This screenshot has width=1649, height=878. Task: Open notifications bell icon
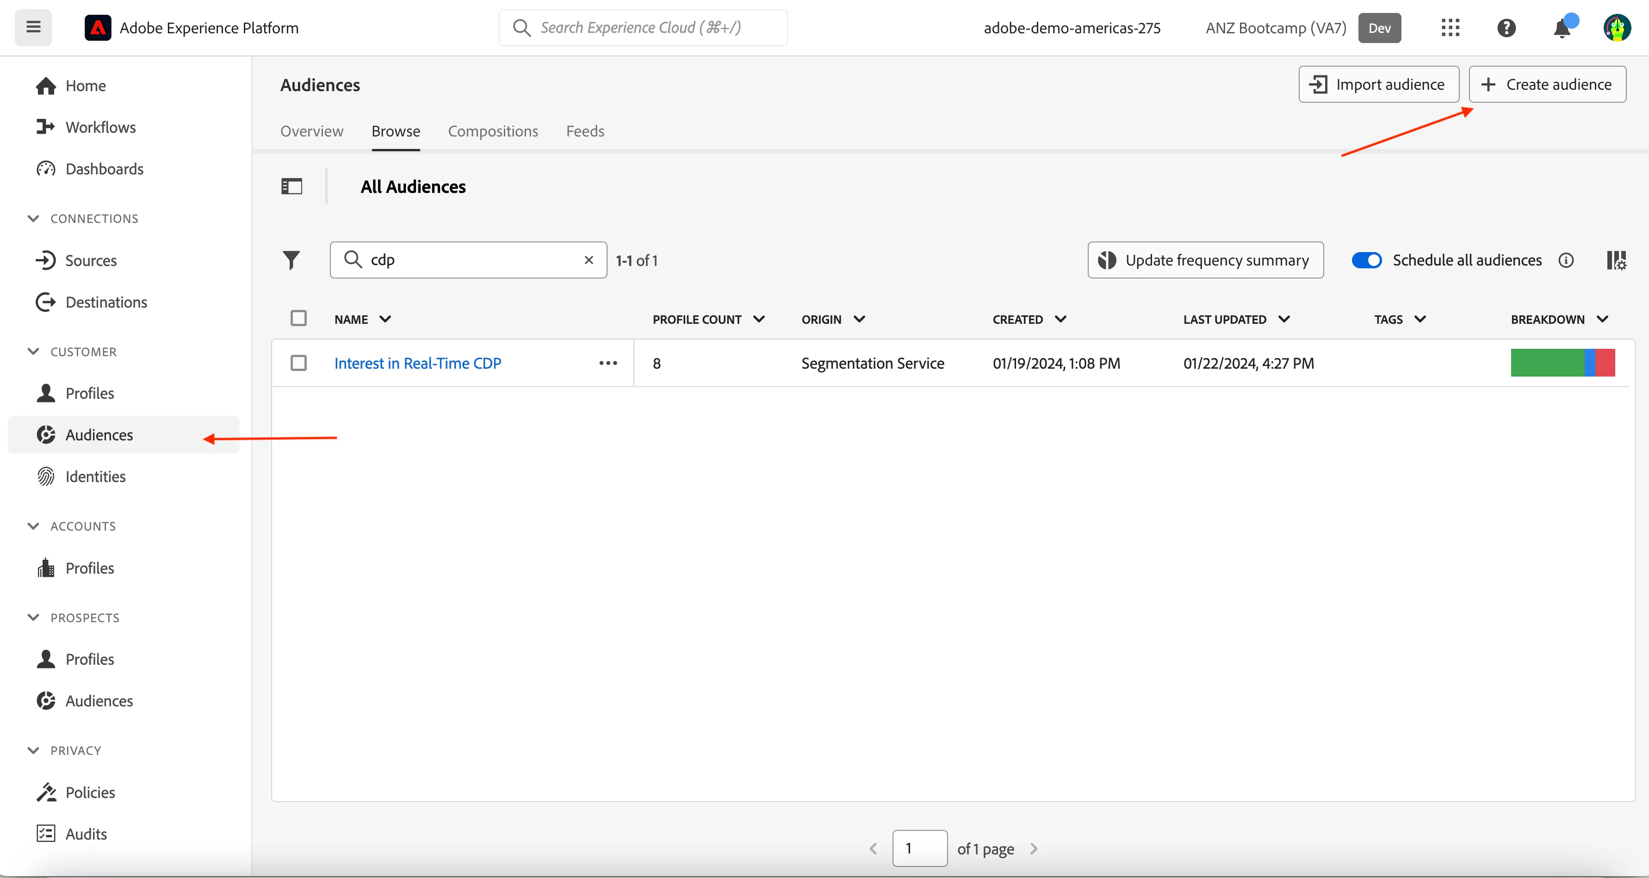(1562, 27)
